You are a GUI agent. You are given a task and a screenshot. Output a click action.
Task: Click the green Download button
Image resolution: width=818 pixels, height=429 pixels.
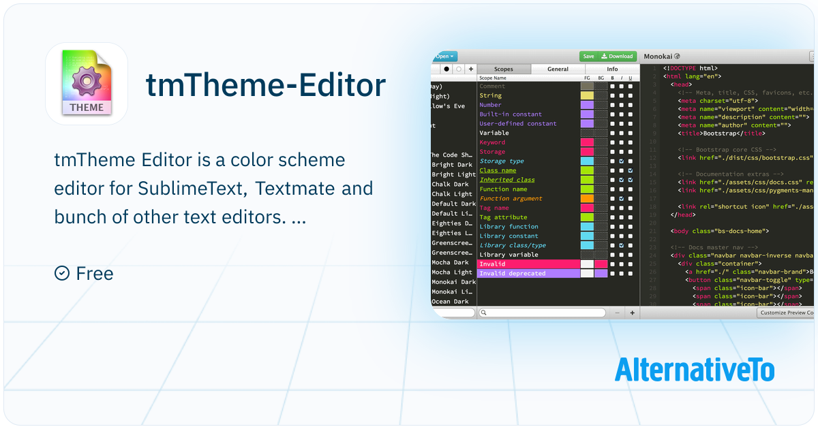[x=617, y=57]
